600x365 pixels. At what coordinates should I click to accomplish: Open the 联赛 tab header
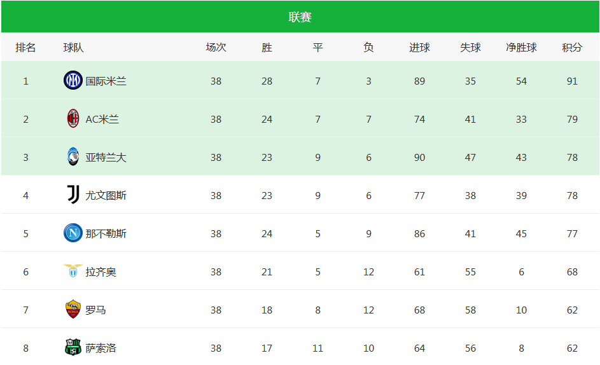click(x=300, y=17)
